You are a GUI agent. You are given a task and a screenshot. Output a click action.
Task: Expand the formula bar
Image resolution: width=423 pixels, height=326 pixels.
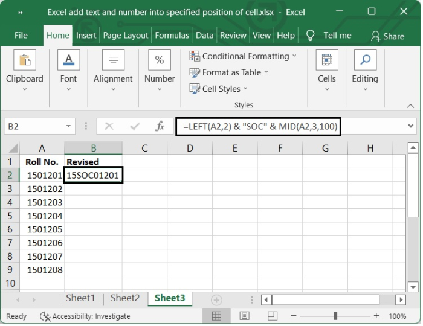tap(412, 126)
